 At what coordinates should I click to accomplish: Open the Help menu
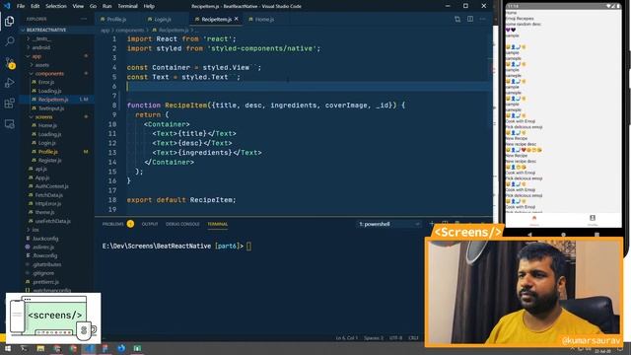[149, 6]
